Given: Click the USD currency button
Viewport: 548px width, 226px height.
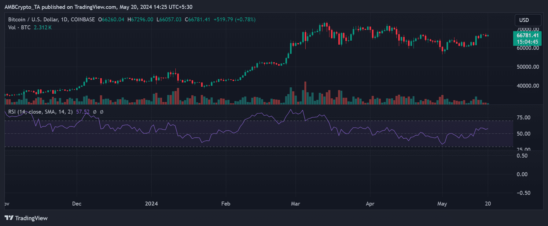Looking at the screenshot, I should click(528, 20).
